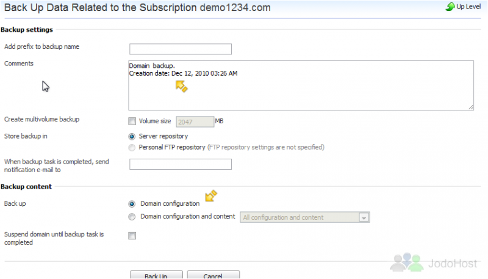Click the Cancel button
488x279 pixels.
[213, 275]
